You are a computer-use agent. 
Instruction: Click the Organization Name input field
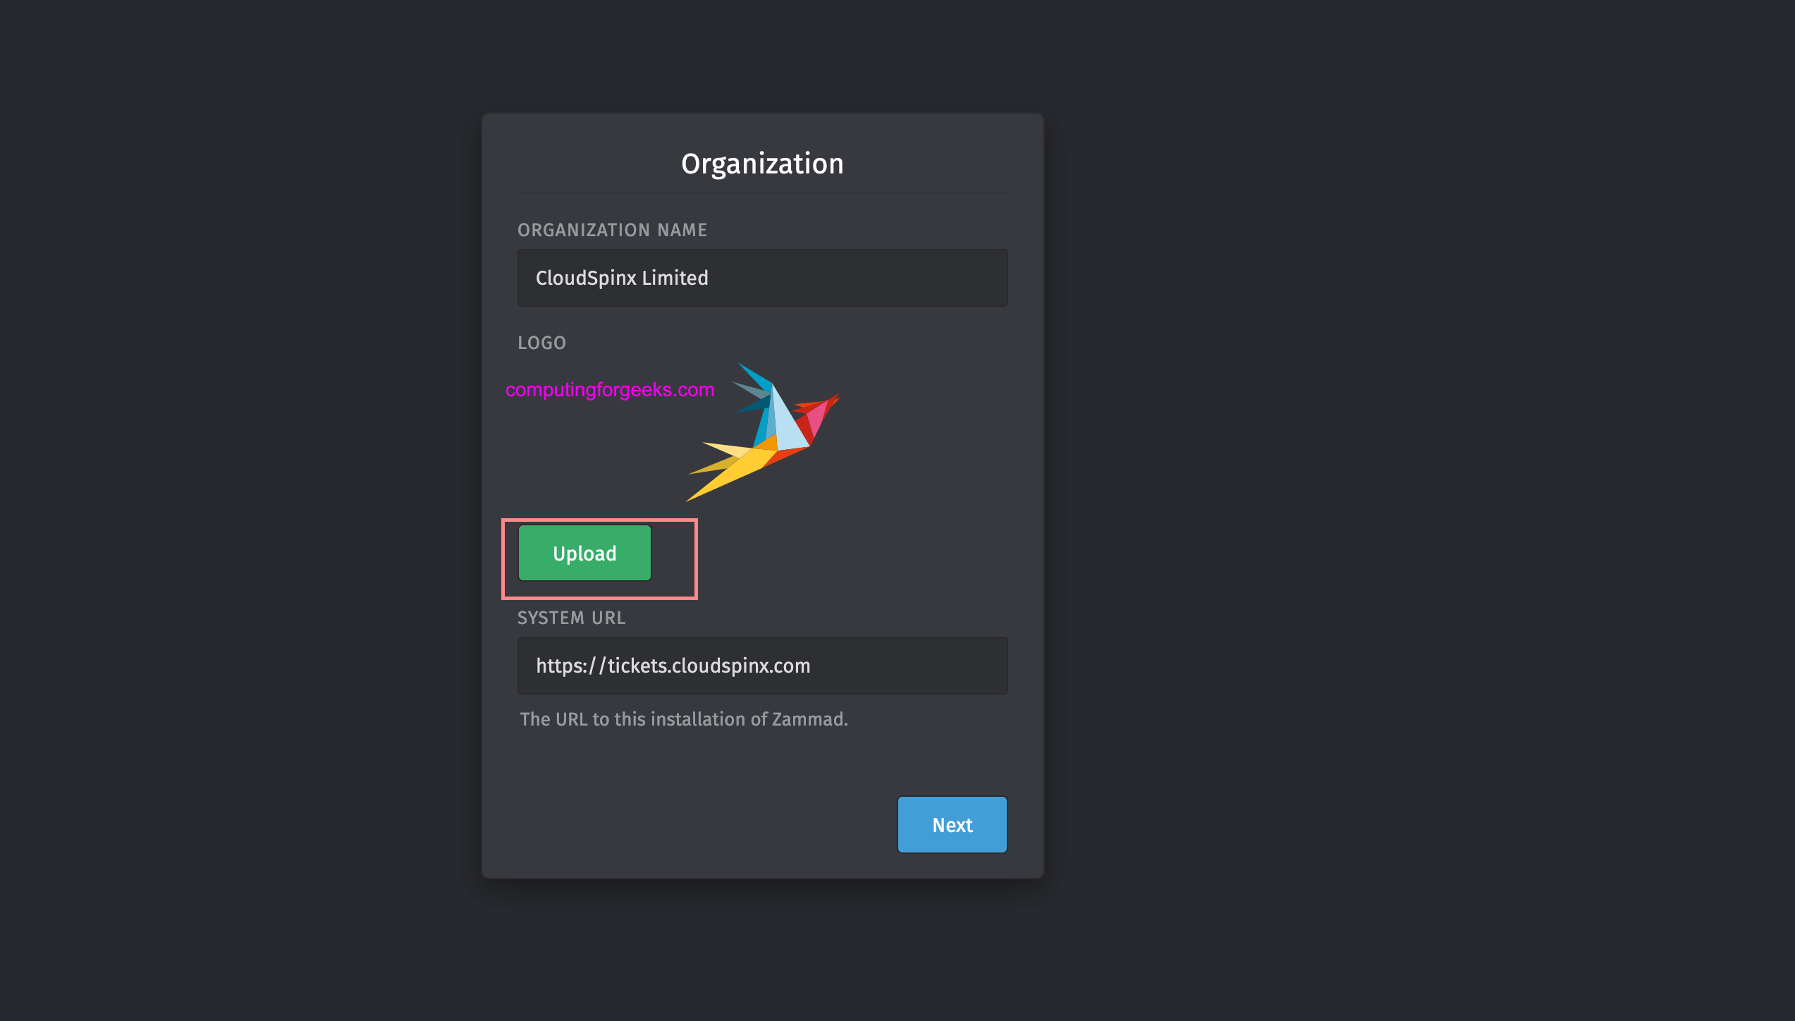click(762, 278)
